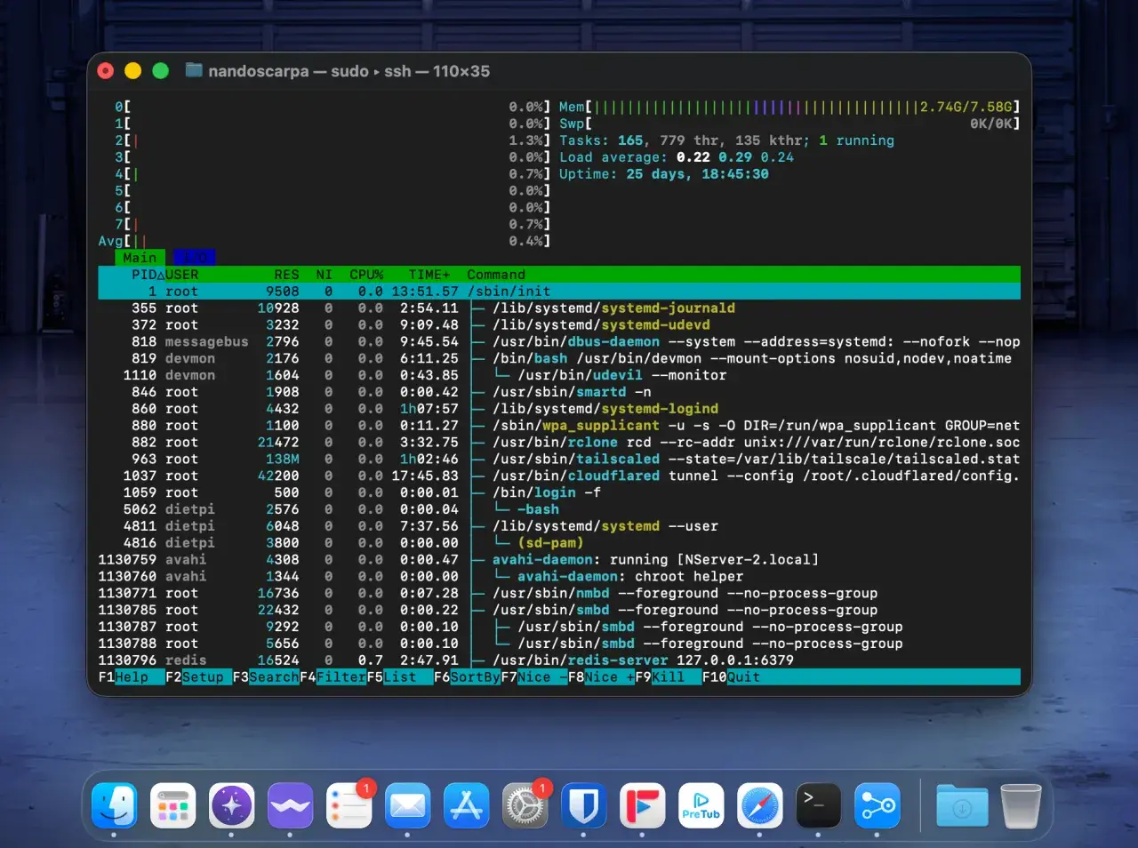
Task: Open Finder from the Dock
Action: 115,805
